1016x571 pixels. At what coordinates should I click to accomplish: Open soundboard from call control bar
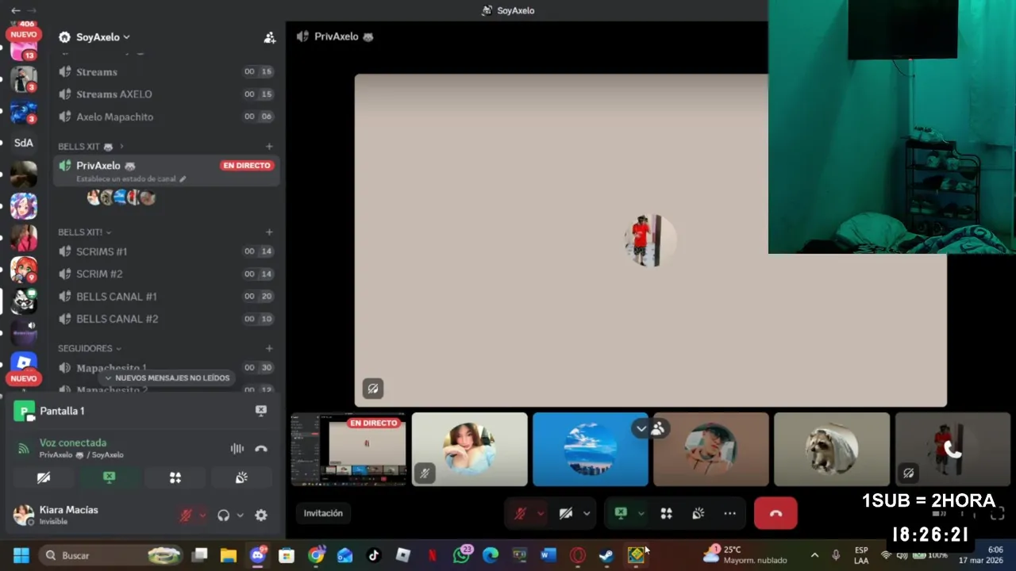(x=698, y=514)
